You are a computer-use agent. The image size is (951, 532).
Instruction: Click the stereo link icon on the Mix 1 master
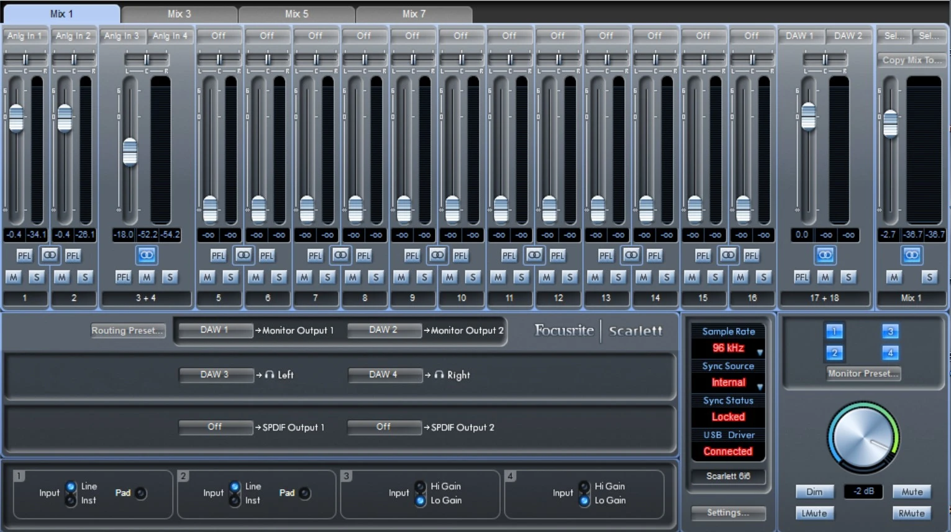point(911,255)
